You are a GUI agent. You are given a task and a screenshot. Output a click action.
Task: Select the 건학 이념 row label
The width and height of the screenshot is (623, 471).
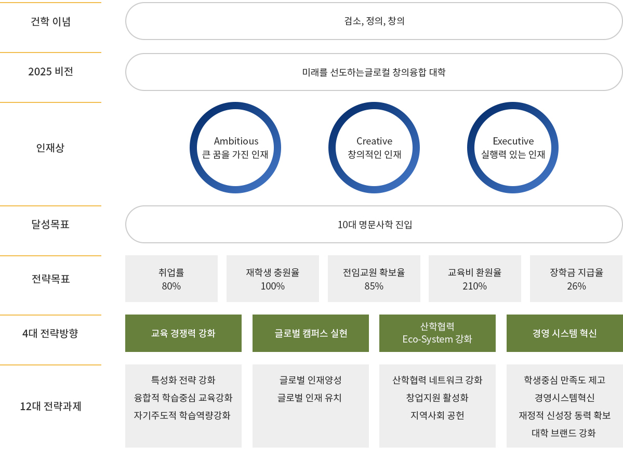click(x=50, y=21)
